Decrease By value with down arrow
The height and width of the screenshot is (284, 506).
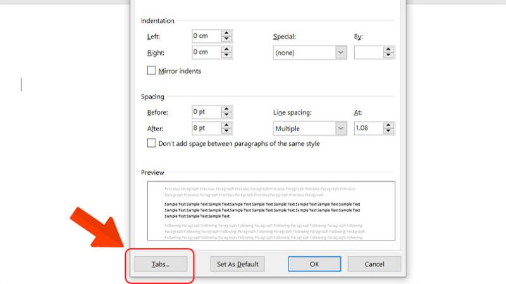388,55
